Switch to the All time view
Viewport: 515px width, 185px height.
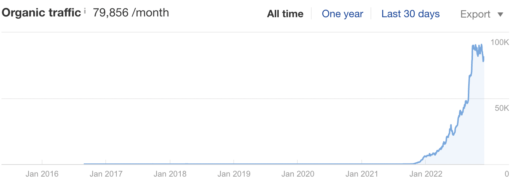pyautogui.click(x=285, y=14)
